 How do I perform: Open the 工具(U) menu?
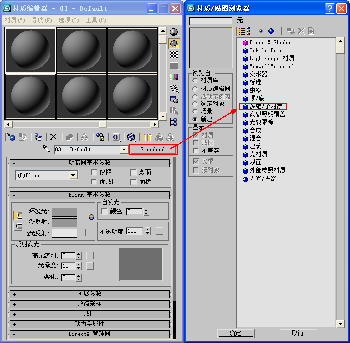(x=95, y=20)
